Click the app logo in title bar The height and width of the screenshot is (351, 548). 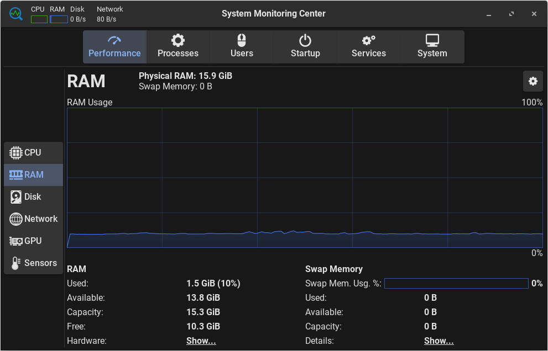point(15,14)
